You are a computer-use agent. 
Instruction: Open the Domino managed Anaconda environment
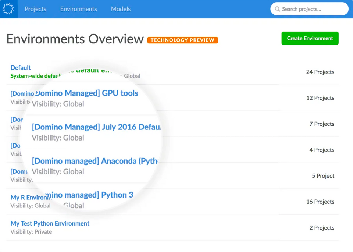pyautogui.click(x=95, y=161)
